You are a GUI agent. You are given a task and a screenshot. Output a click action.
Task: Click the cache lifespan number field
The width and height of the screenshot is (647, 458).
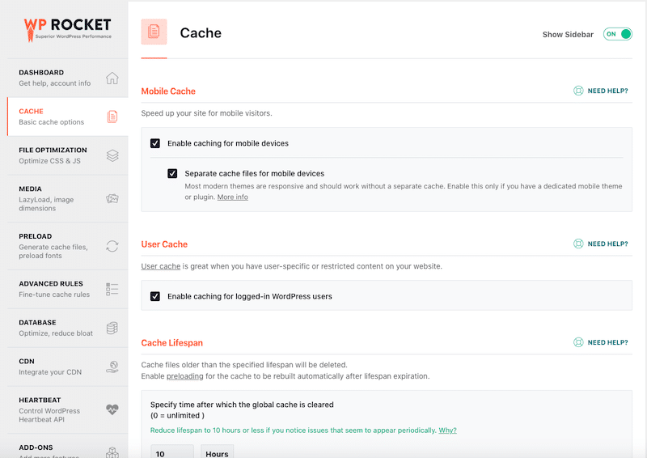pyautogui.click(x=171, y=452)
